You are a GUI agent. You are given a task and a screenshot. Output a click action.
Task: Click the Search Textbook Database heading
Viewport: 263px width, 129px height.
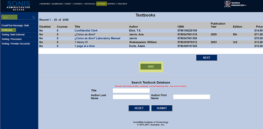tap(151, 82)
